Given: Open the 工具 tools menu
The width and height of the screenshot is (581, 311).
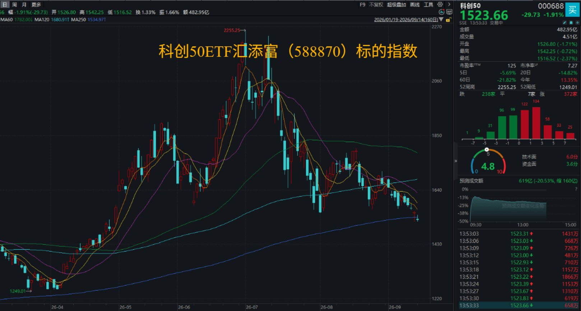Looking at the screenshot, I should (428, 5).
